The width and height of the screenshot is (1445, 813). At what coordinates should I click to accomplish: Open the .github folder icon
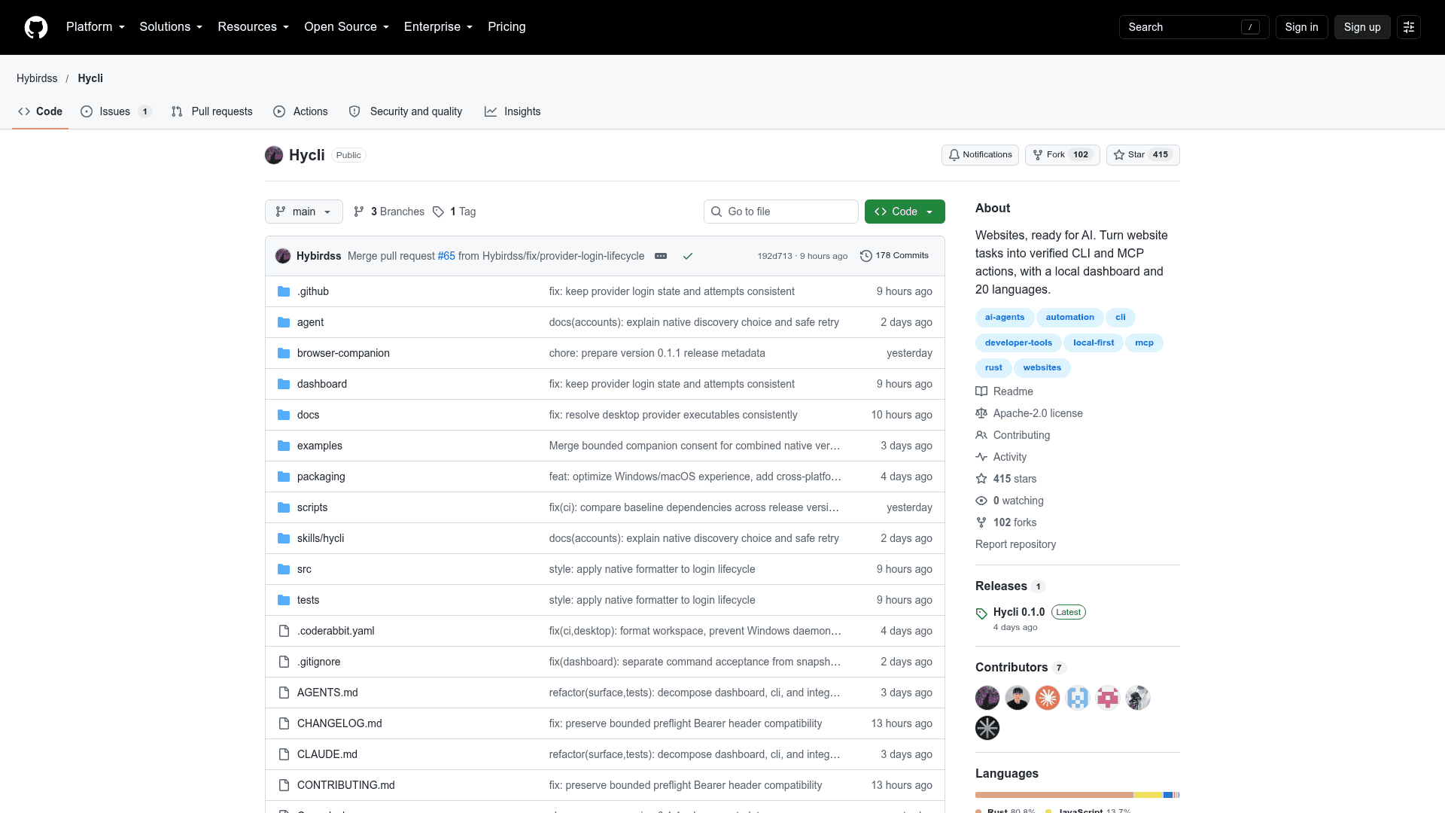[284, 291]
